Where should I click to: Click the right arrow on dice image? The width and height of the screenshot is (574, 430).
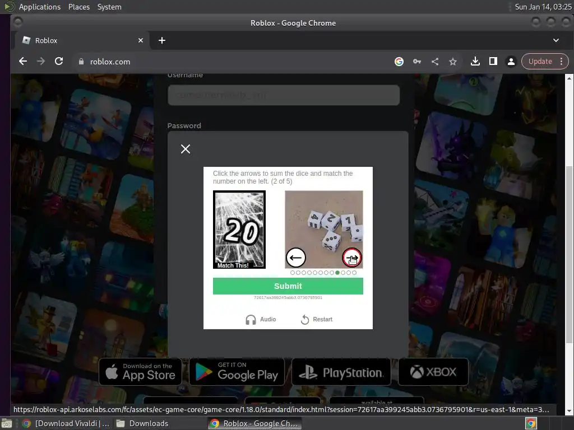[x=352, y=258]
